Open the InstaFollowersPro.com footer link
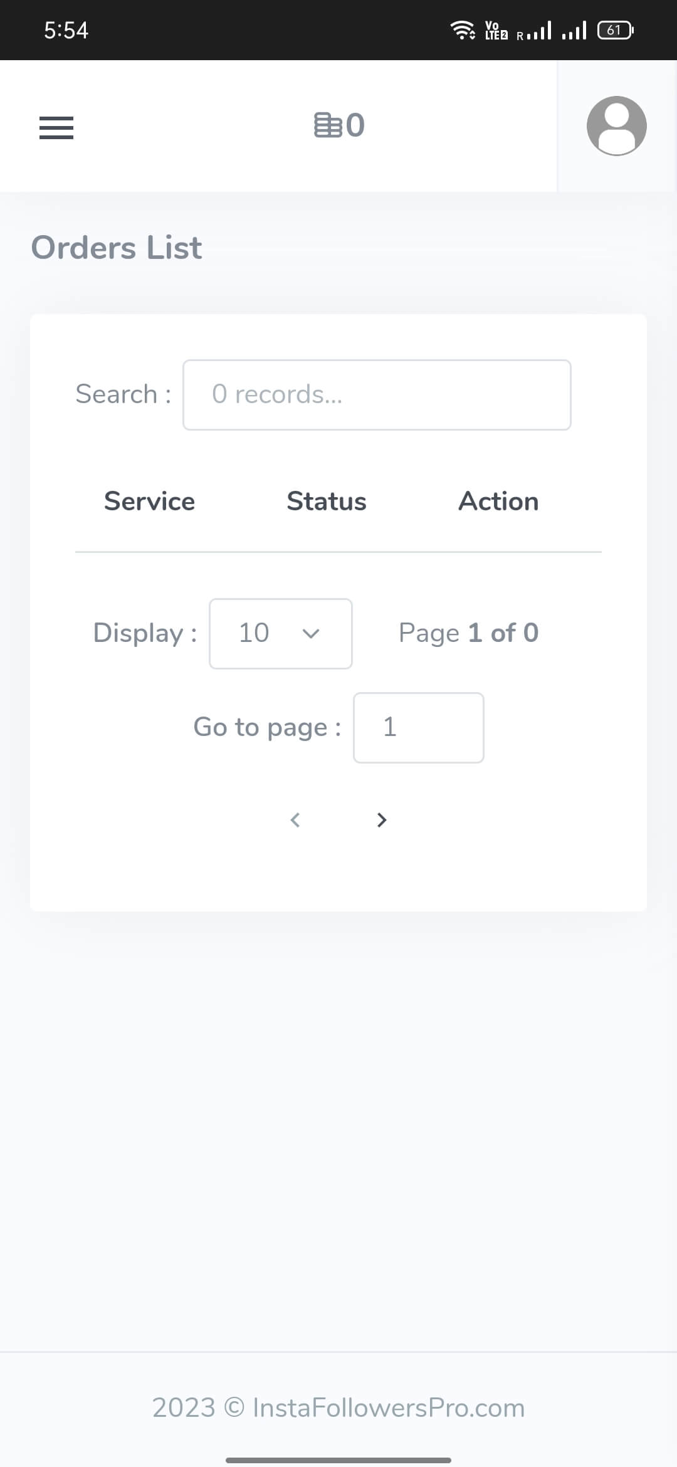 (x=388, y=1407)
